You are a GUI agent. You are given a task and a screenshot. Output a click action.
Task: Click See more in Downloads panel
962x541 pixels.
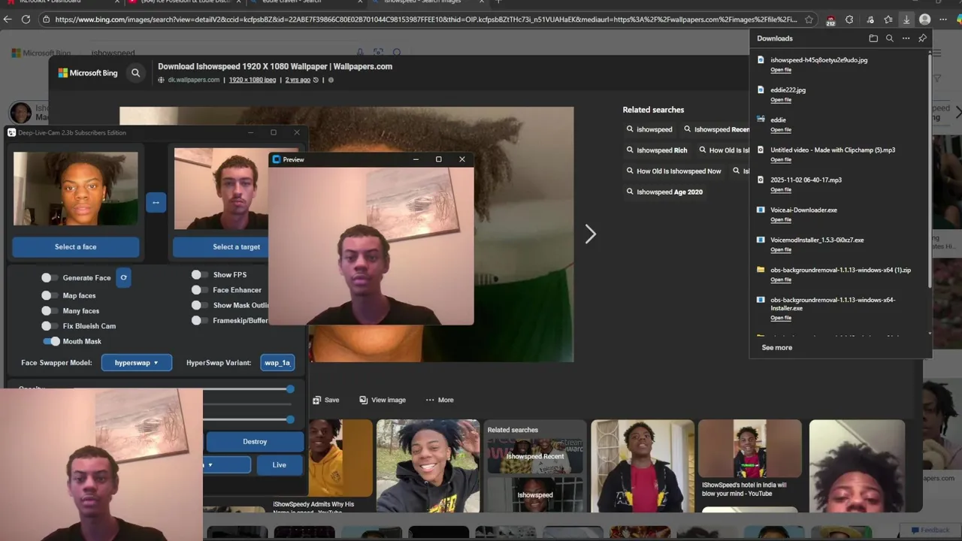(x=777, y=348)
